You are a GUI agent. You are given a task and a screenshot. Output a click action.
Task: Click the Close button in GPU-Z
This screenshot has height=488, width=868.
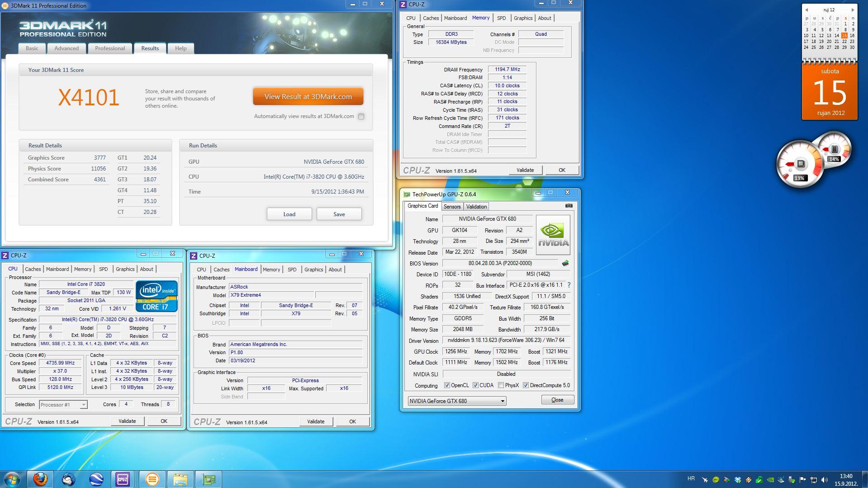coord(557,400)
